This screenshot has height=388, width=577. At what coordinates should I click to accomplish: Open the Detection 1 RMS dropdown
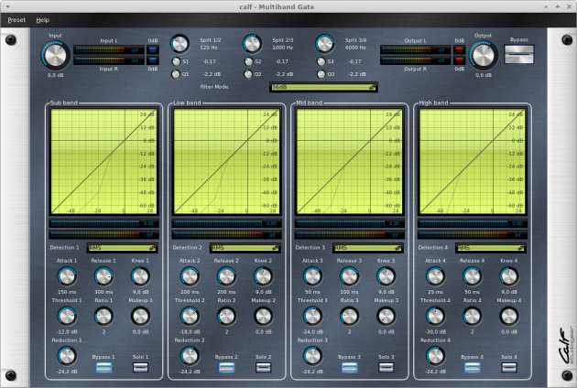click(123, 248)
